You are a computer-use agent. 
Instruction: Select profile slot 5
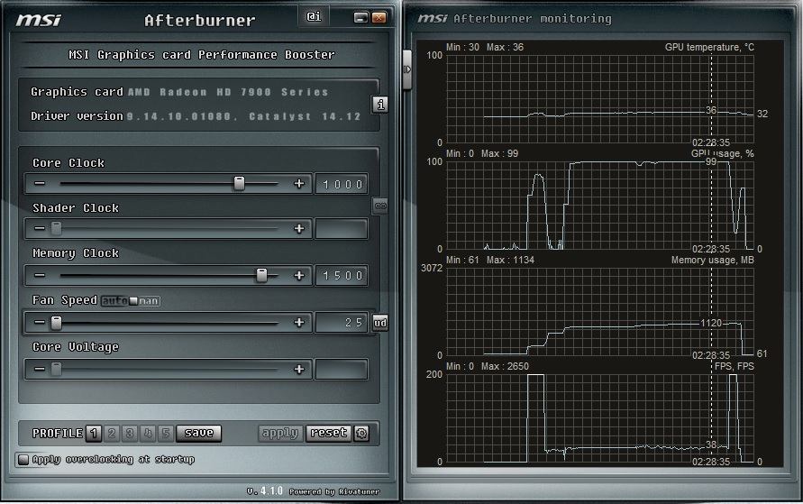[x=166, y=434]
